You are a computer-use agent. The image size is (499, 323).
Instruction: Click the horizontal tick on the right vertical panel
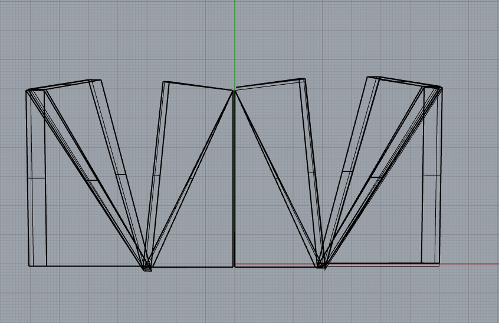(x=432, y=175)
